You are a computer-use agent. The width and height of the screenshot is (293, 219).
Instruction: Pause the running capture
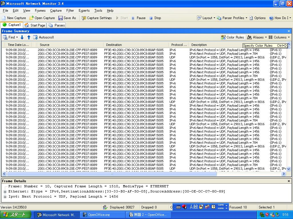138,18
